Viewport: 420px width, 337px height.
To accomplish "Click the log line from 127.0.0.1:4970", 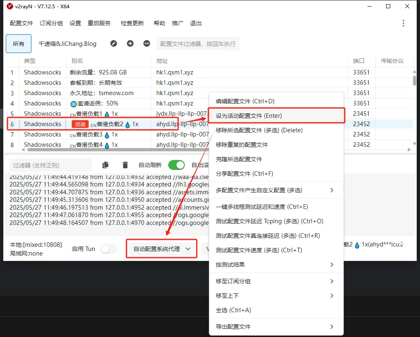I will coord(109,222).
